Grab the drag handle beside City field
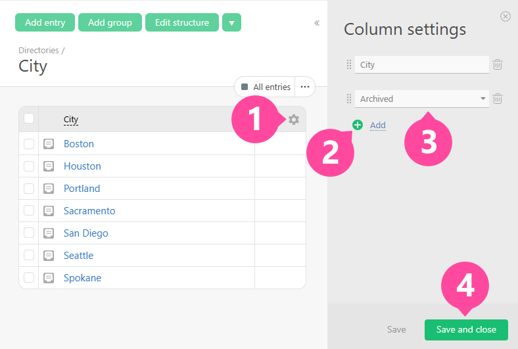 [x=349, y=64]
